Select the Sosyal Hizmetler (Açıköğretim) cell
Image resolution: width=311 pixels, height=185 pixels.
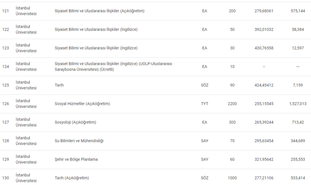[82, 104]
